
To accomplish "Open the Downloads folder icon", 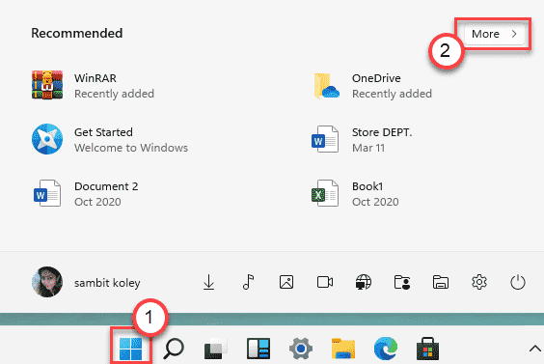I will click(209, 282).
